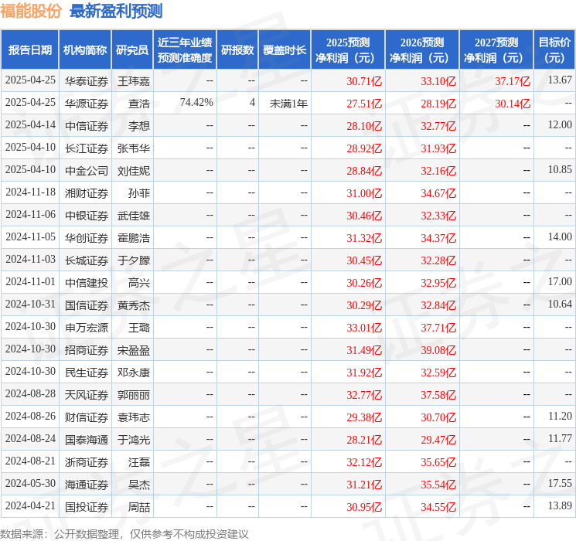Click the 天风证券 institution cell
The width and height of the screenshot is (576, 541).
[87, 395]
